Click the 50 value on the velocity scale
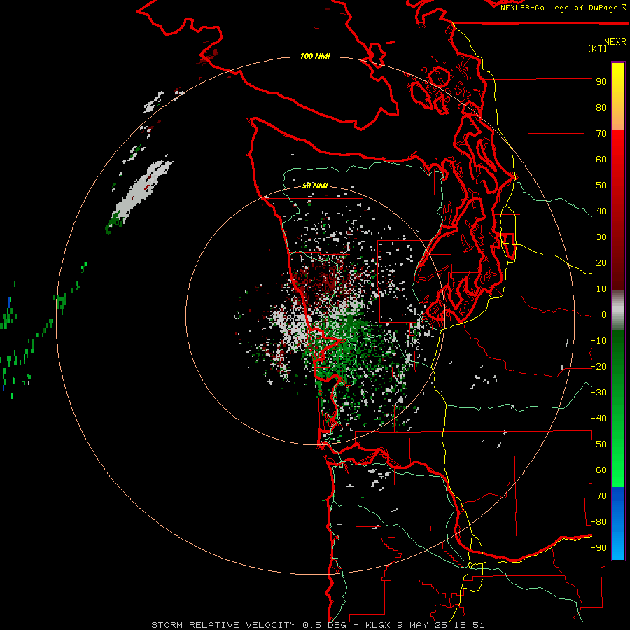 [601, 185]
